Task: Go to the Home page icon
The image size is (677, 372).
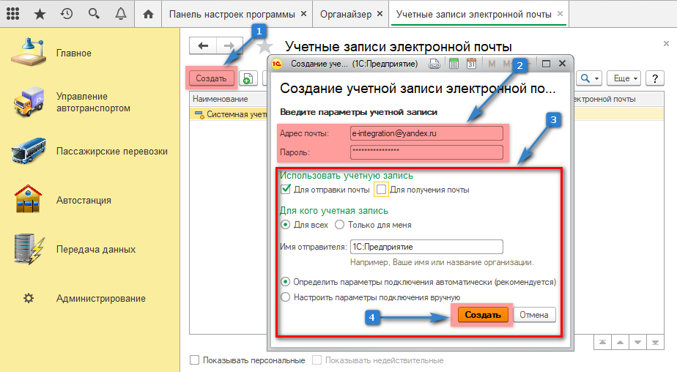Action: (149, 13)
